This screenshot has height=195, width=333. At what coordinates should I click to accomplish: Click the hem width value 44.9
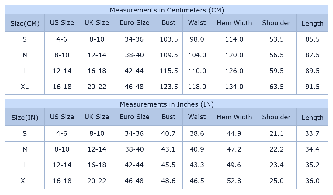234,133
